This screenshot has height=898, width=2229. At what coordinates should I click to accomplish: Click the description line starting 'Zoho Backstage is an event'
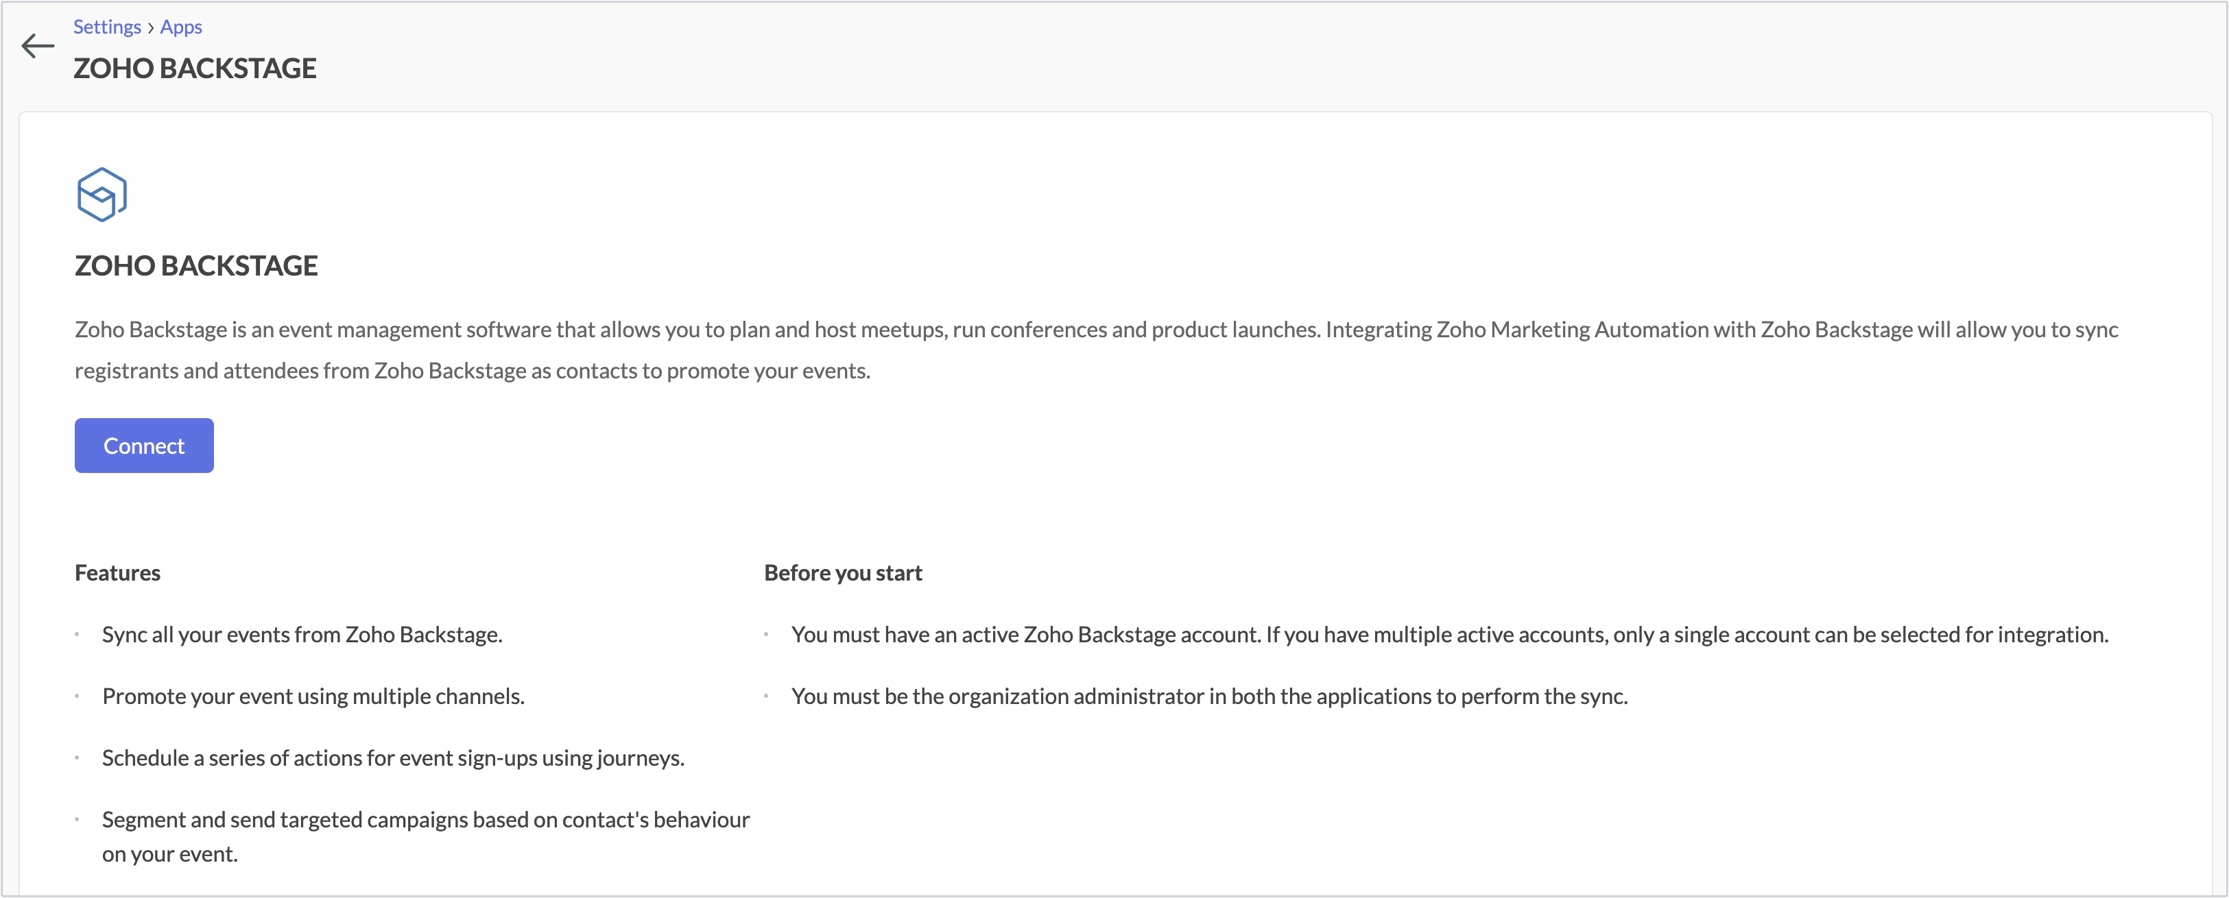[x=1097, y=330]
